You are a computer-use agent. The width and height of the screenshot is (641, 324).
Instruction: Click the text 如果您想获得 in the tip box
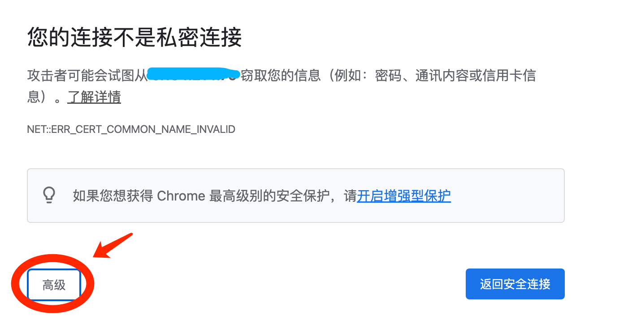click(x=113, y=196)
